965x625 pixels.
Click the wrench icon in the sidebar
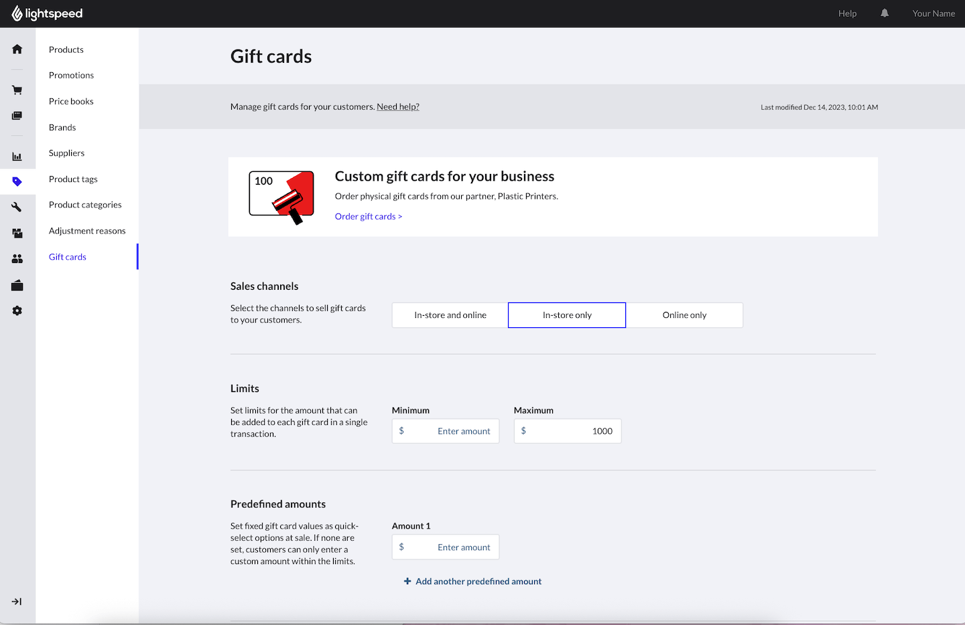click(x=17, y=207)
